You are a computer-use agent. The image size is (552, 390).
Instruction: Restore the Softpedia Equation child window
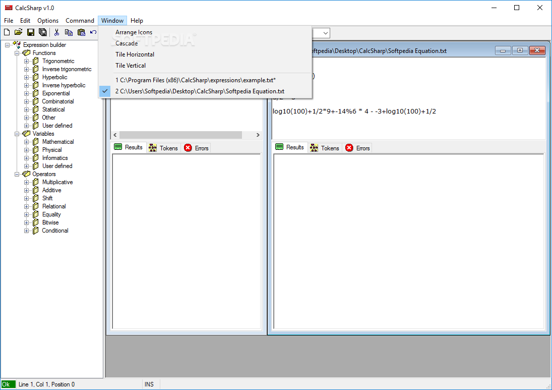tap(520, 50)
